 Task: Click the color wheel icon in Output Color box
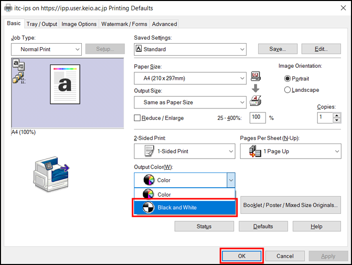[x=149, y=180]
